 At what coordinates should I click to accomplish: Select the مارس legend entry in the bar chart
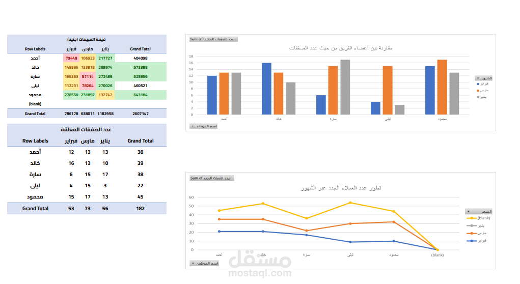(482, 91)
